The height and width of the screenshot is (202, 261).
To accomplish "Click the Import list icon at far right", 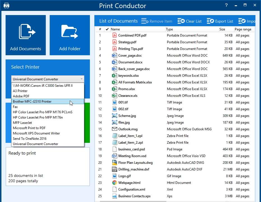I will coord(242,21).
